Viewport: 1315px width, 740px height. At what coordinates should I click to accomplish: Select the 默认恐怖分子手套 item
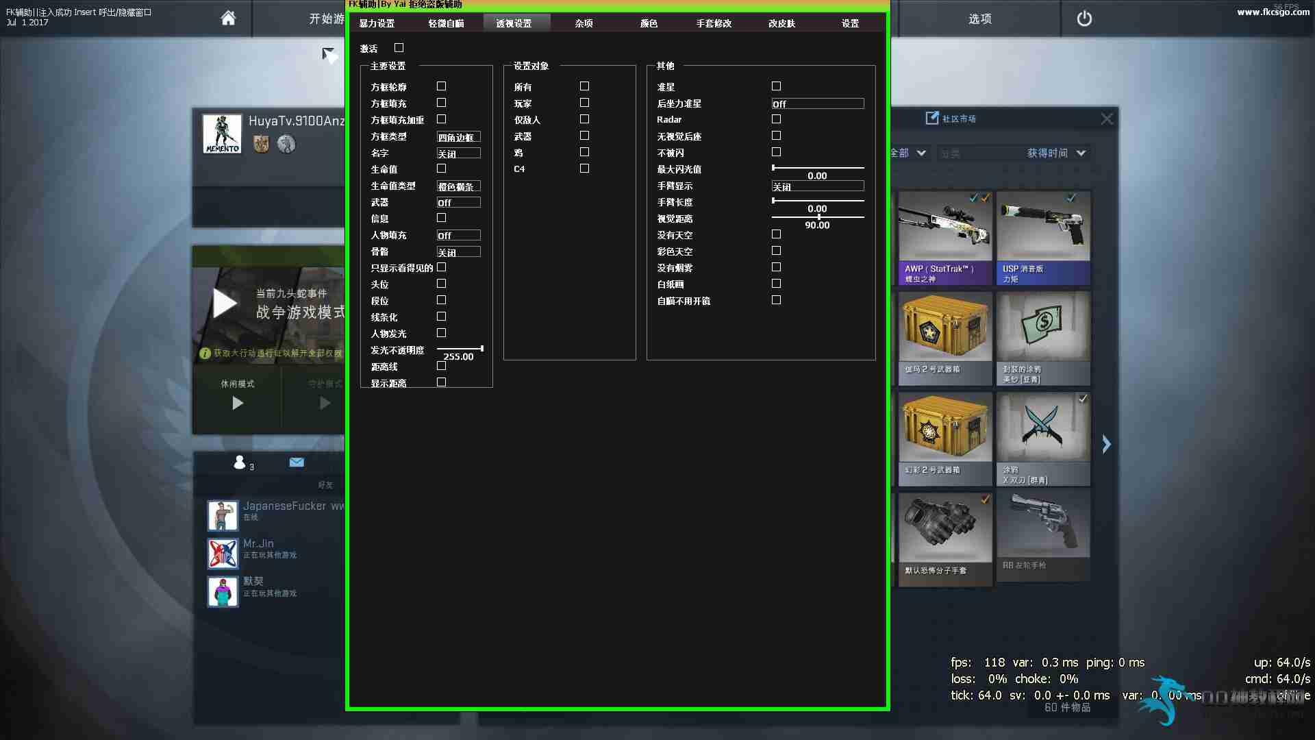coord(945,539)
